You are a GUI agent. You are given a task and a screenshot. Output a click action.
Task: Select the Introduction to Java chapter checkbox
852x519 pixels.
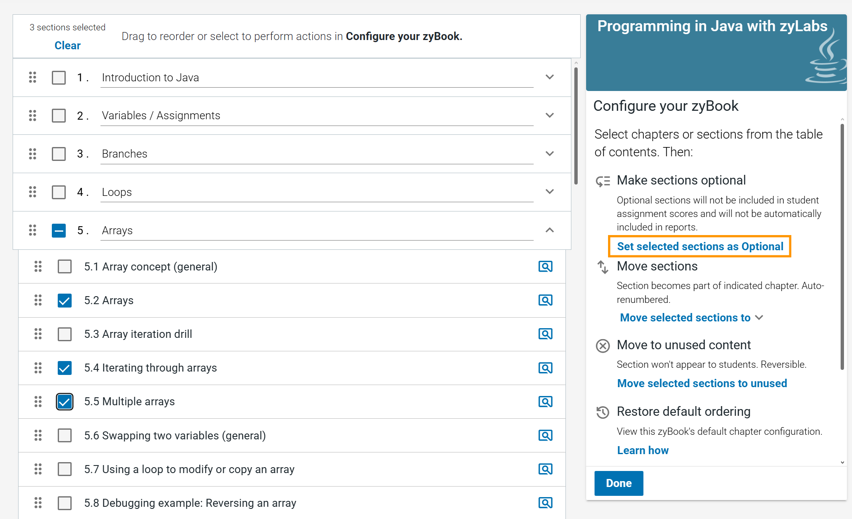59,78
